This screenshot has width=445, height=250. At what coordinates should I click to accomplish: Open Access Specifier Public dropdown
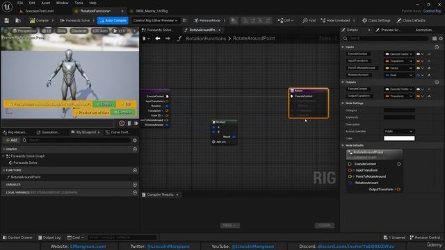click(398, 131)
